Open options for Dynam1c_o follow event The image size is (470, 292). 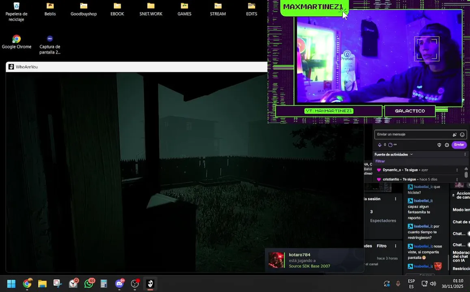pyautogui.click(x=457, y=170)
